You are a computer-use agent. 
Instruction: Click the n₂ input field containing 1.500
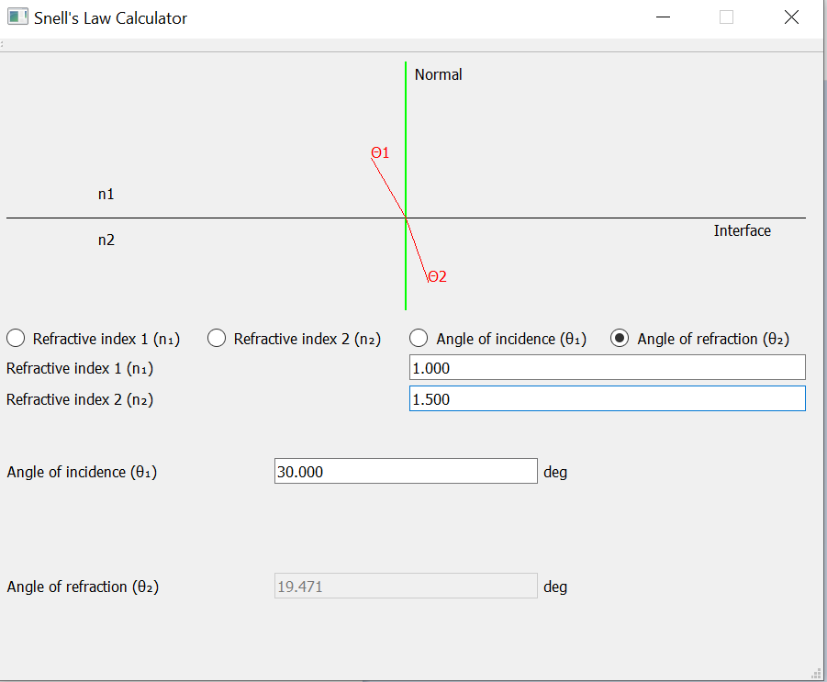[606, 398]
